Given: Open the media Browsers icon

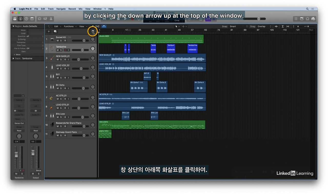Looking at the screenshot, I should [313, 19].
